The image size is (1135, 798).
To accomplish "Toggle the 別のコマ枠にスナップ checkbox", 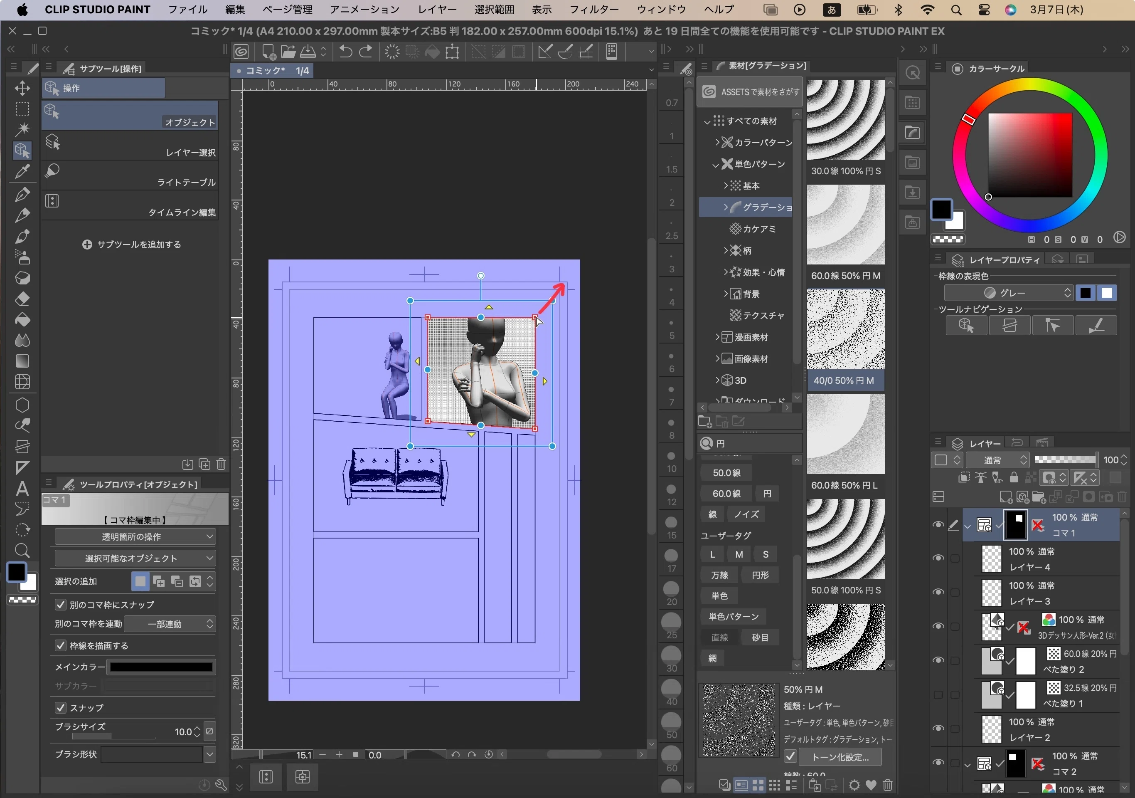I will [x=60, y=605].
